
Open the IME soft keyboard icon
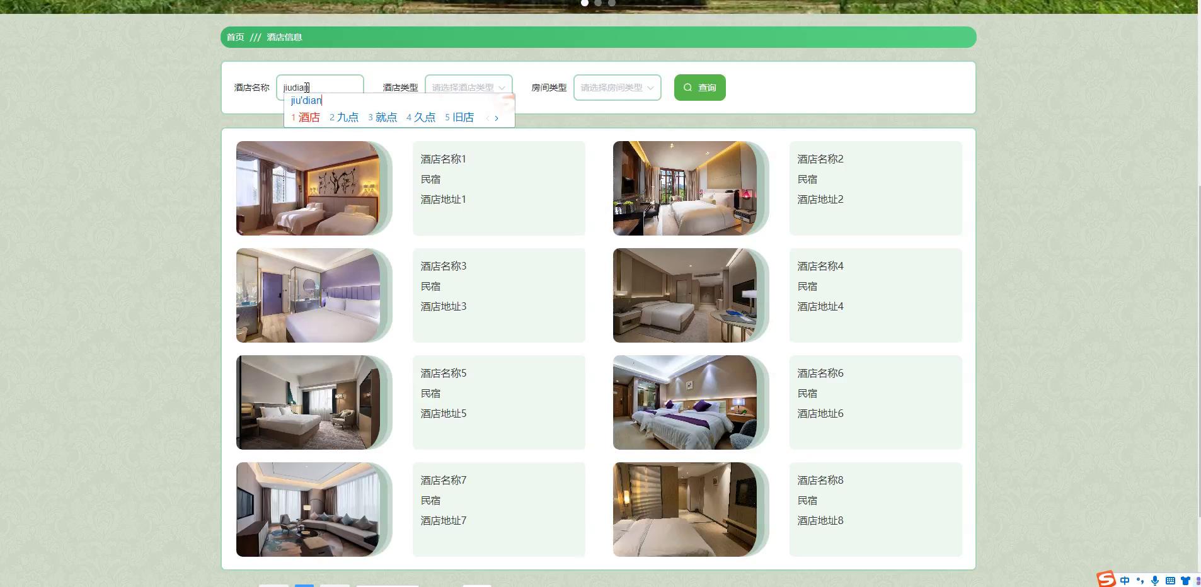[1170, 581]
